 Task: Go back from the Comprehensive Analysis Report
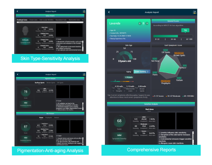pos(109,12)
